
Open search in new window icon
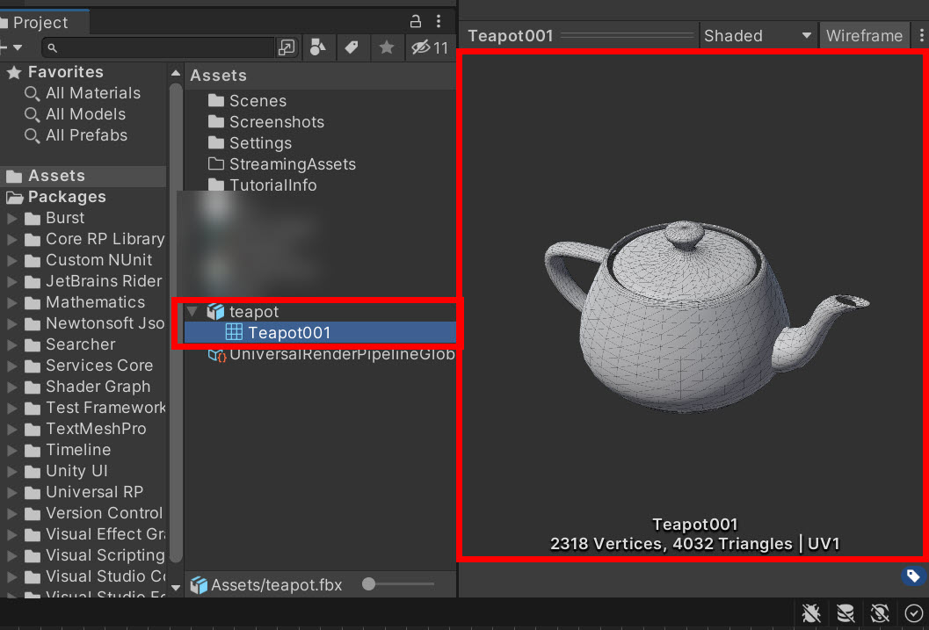287,47
